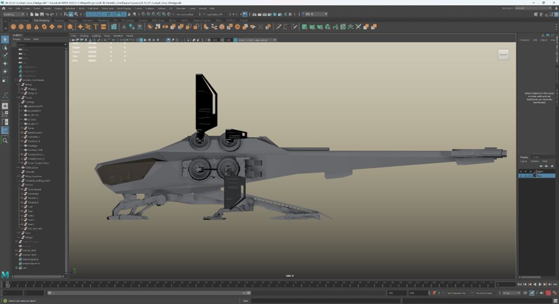The image size is (559, 304).
Task: Click on the time slider track
Action: [x=252, y=284]
